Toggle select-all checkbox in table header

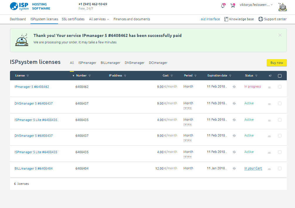[x=280, y=76]
